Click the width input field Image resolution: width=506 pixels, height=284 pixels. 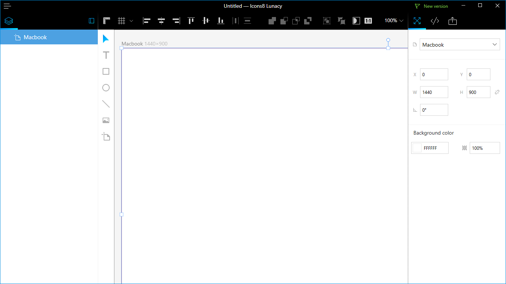[x=434, y=92]
